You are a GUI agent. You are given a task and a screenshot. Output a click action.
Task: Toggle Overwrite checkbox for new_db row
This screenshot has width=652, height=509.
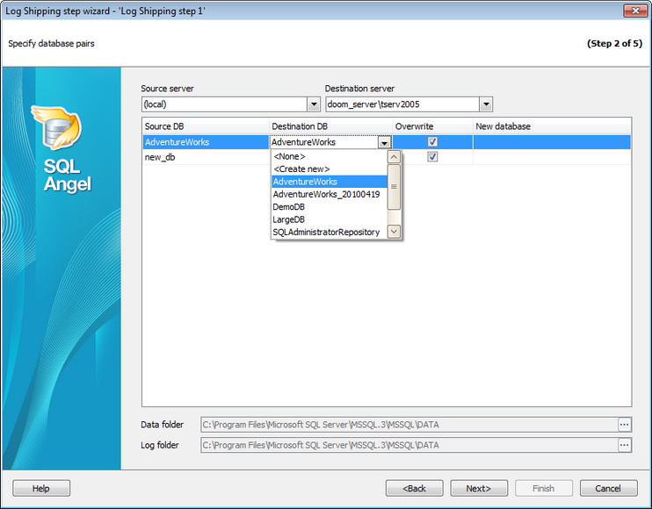point(432,157)
